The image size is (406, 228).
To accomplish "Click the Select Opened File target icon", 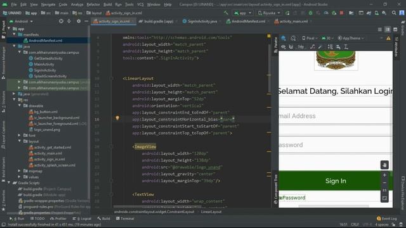I will click(x=61, y=21).
